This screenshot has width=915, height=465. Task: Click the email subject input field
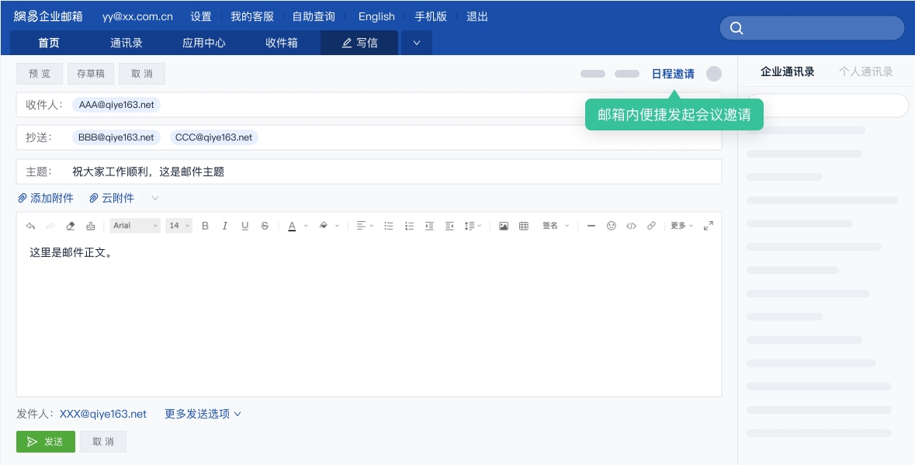click(x=388, y=172)
